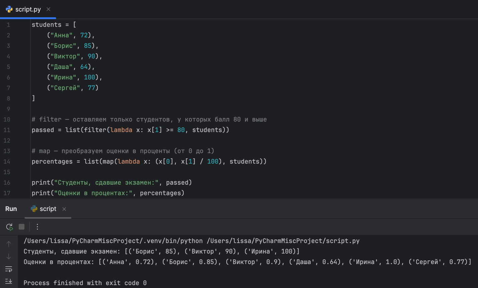Close the script.py editor tab

[x=48, y=9]
